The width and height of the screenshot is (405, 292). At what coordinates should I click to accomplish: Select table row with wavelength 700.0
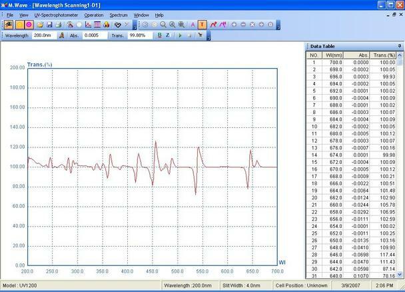pyautogui.click(x=351, y=62)
